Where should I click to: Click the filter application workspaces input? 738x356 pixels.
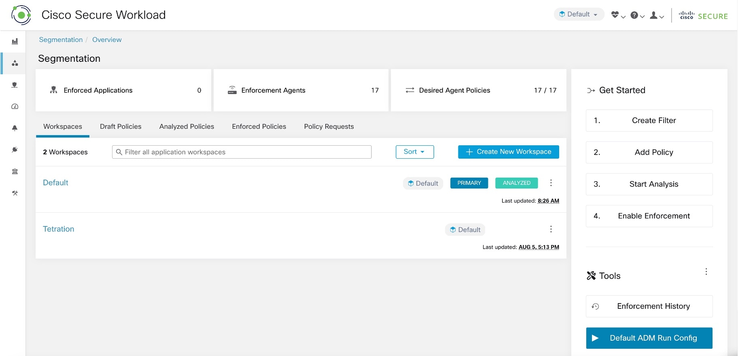click(242, 152)
